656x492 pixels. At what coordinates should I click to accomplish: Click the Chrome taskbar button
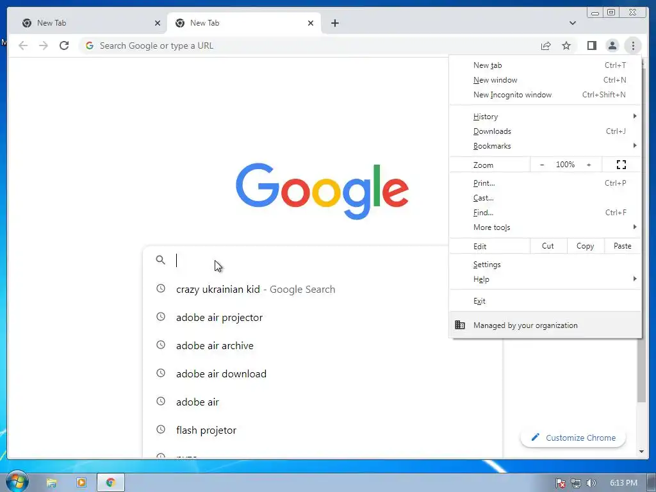111,483
